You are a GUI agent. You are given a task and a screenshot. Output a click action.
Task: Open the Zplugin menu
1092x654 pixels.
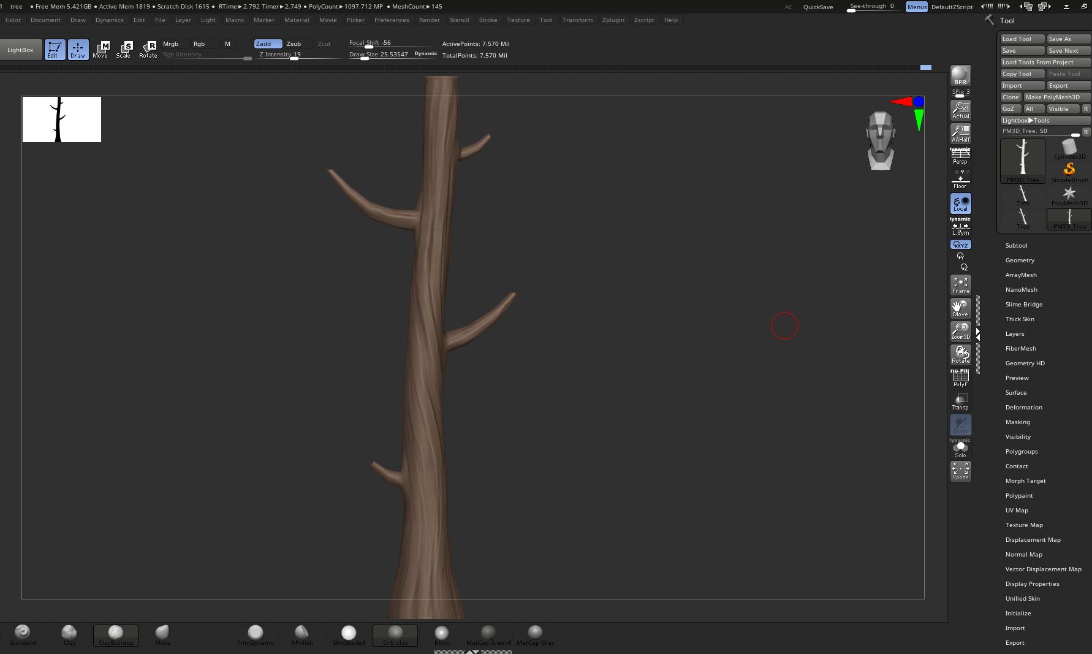pos(613,20)
